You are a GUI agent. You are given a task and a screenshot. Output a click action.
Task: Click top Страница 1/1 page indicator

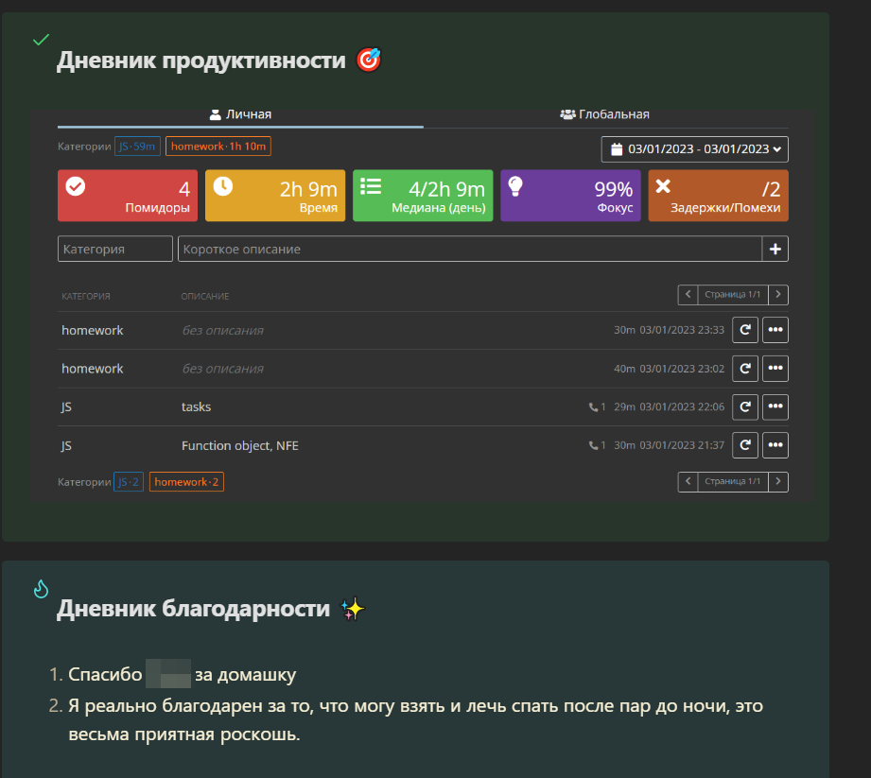tap(733, 294)
